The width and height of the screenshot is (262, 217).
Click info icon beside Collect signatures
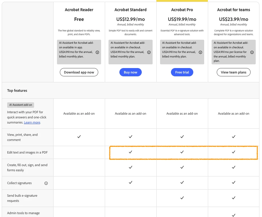(x=46, y=183)
